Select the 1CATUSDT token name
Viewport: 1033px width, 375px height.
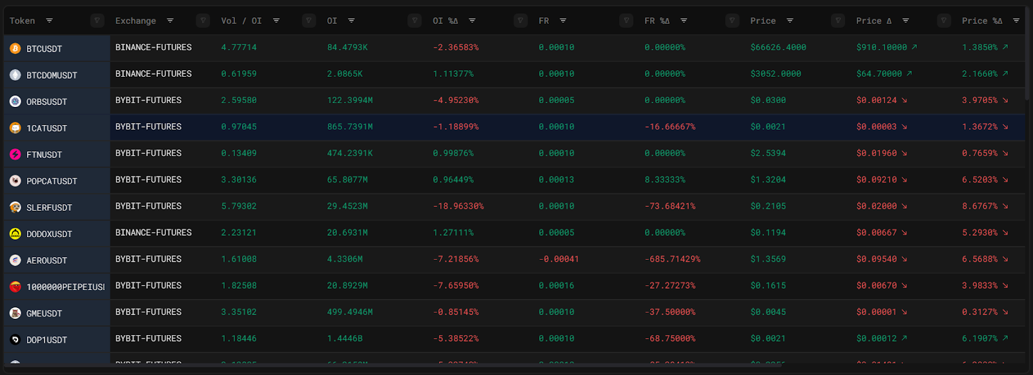46,128
